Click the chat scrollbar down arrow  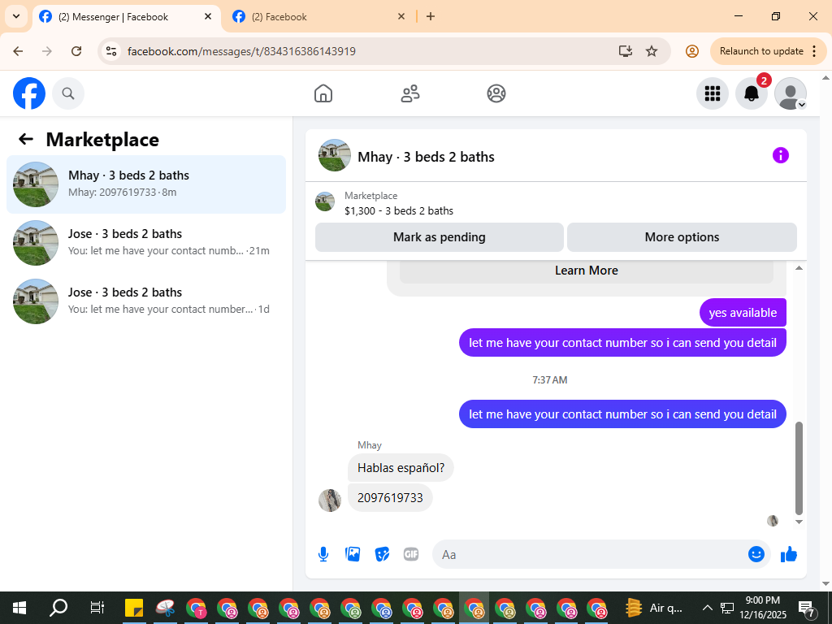point(799,522)
